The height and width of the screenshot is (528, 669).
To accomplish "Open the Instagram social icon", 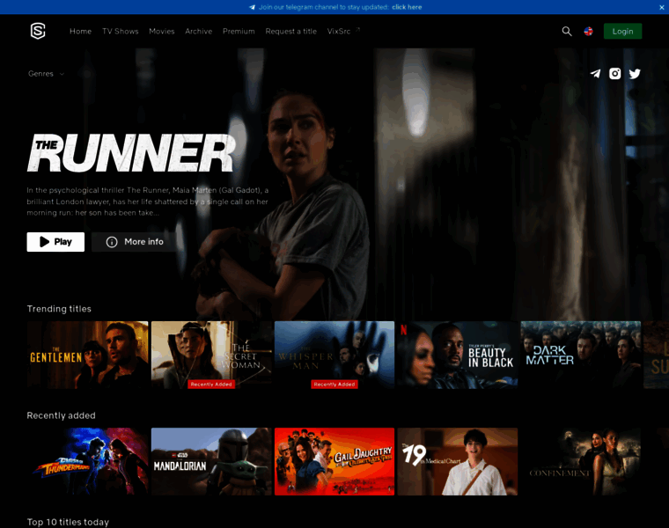I will coord(614,74).
